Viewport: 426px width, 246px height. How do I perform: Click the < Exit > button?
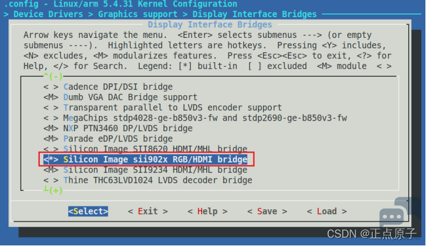tap(148, 211)
